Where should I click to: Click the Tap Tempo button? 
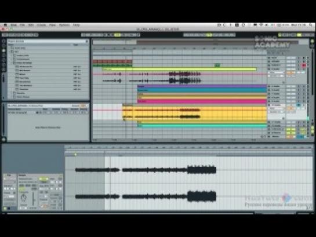(x=5, y=35)
